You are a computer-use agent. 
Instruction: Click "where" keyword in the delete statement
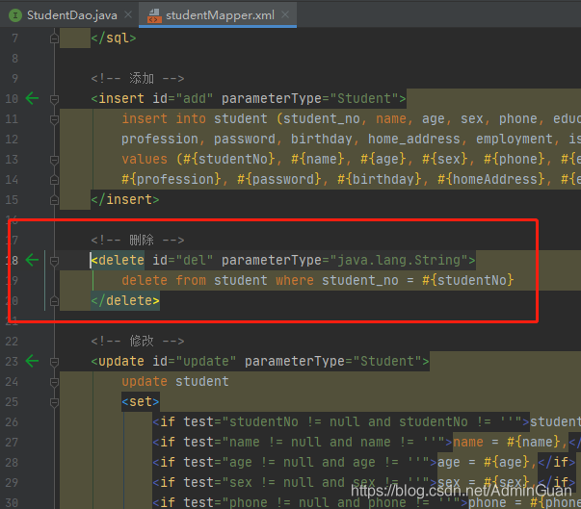click(x=295, y=280)
